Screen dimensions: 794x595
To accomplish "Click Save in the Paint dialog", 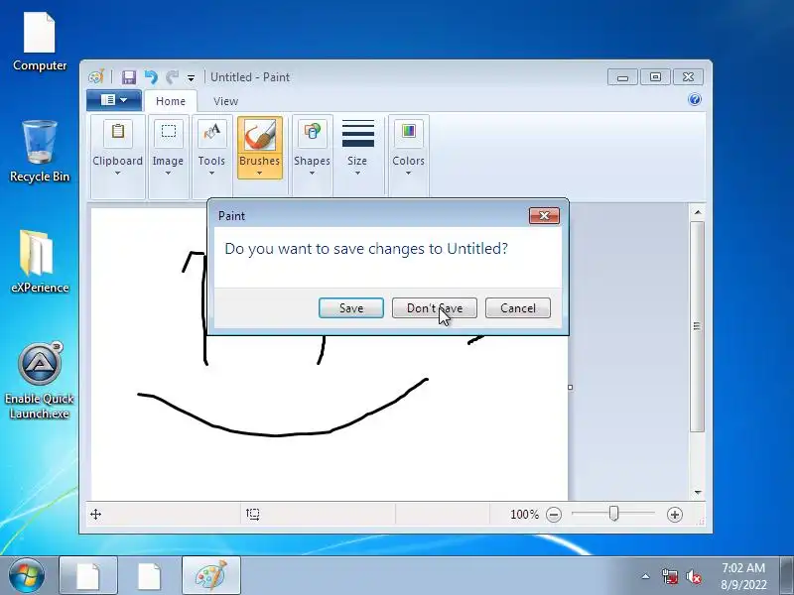I will 351,308.
